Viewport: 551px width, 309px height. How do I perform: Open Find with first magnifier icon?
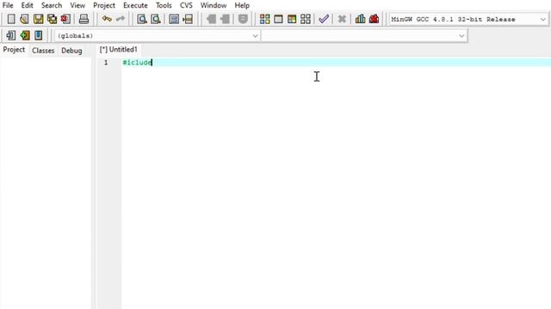(x=142, y=19)
